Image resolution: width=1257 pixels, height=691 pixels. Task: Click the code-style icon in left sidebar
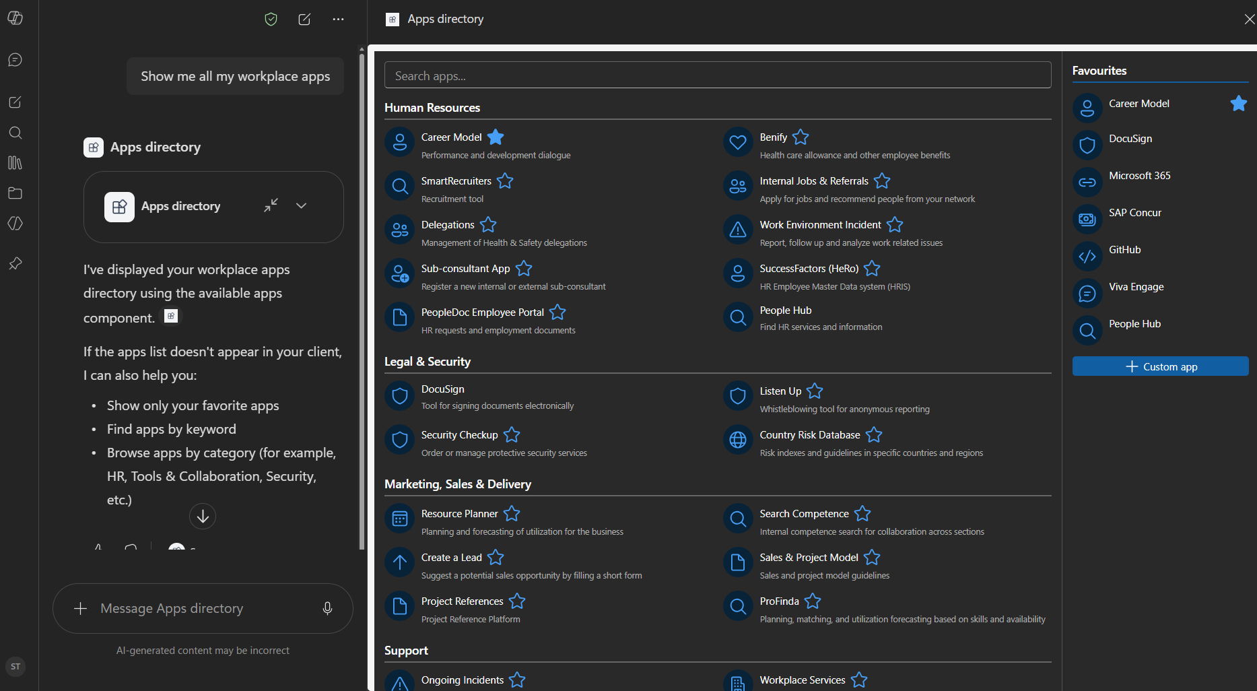[15, 224]
